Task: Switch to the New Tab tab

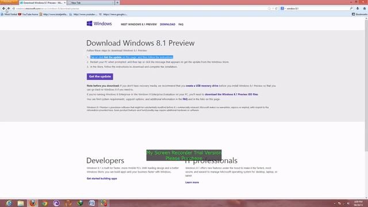Action: coord(91,2)
